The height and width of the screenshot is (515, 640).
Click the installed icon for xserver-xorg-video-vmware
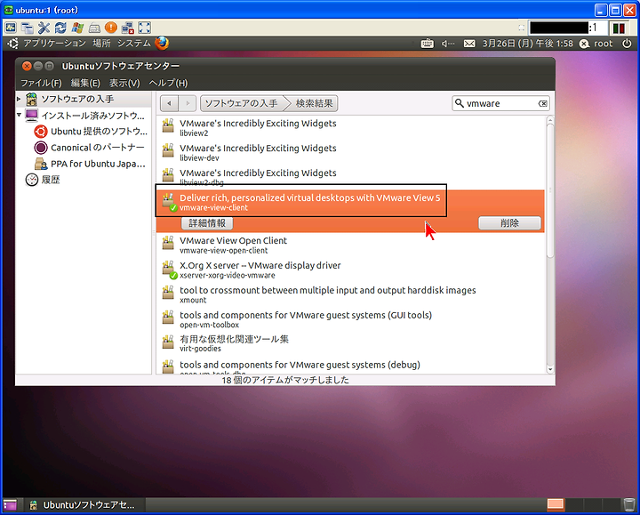point(169,270)
